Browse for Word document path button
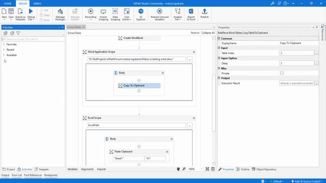Viewport: 326px width, 183px height. click(x=189, y=59)
